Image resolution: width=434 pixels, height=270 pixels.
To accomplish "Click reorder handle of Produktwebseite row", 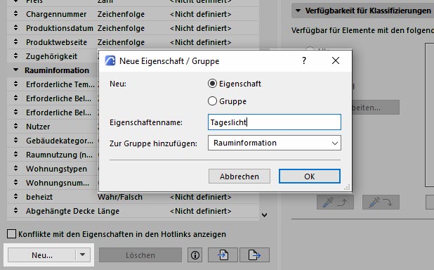I will coord(15,41).
